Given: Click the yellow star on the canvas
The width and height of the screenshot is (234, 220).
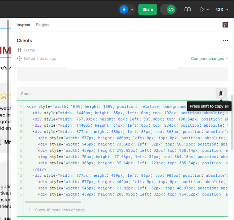Looking at the screenshot, I should coord(4,95).
